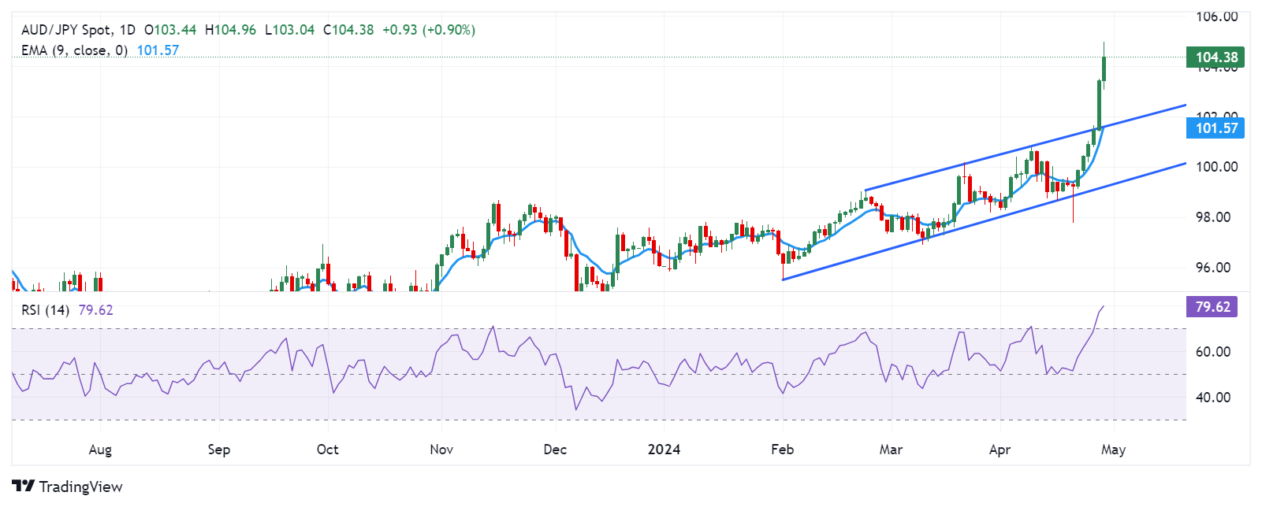Select the Nov label on time axis

[x=441, y=450]
